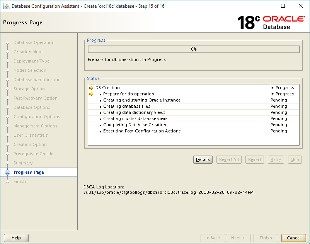The width and height of the screenshot is (310, 244).
Task: Cancel the database creation
Action: [294, 238]
